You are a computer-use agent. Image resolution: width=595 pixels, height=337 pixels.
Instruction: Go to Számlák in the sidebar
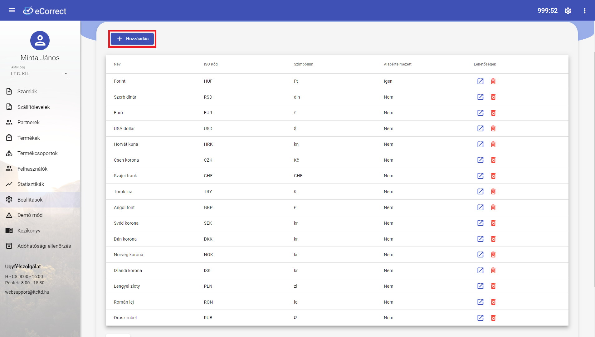[x=27, y=91]
